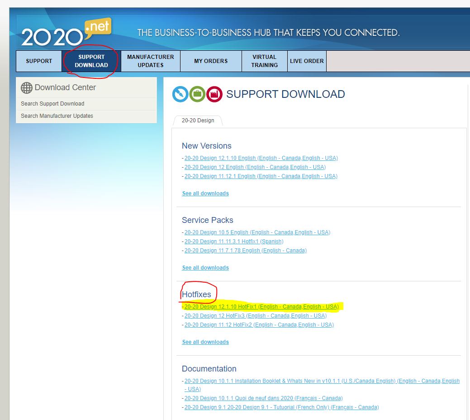Click the New Versions section heading
Screen dimensions: 470x420
coord(207,146)
